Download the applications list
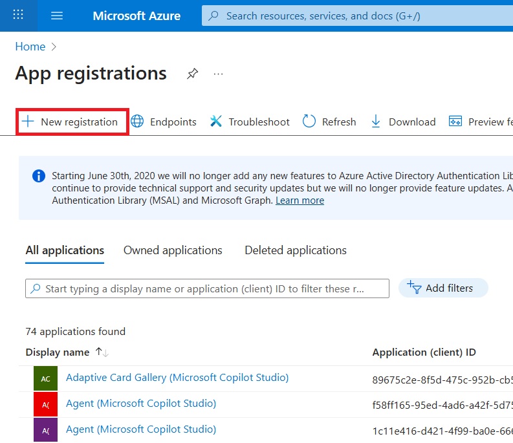This screenshot has width=513, height=443. [403, 122]
